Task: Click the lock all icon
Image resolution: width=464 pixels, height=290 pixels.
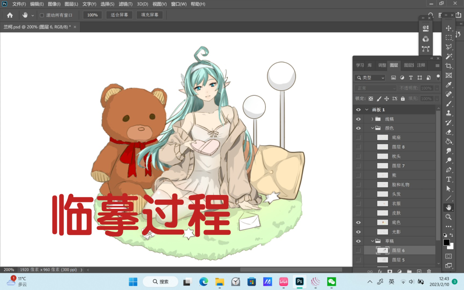Action: pos(403,99)
